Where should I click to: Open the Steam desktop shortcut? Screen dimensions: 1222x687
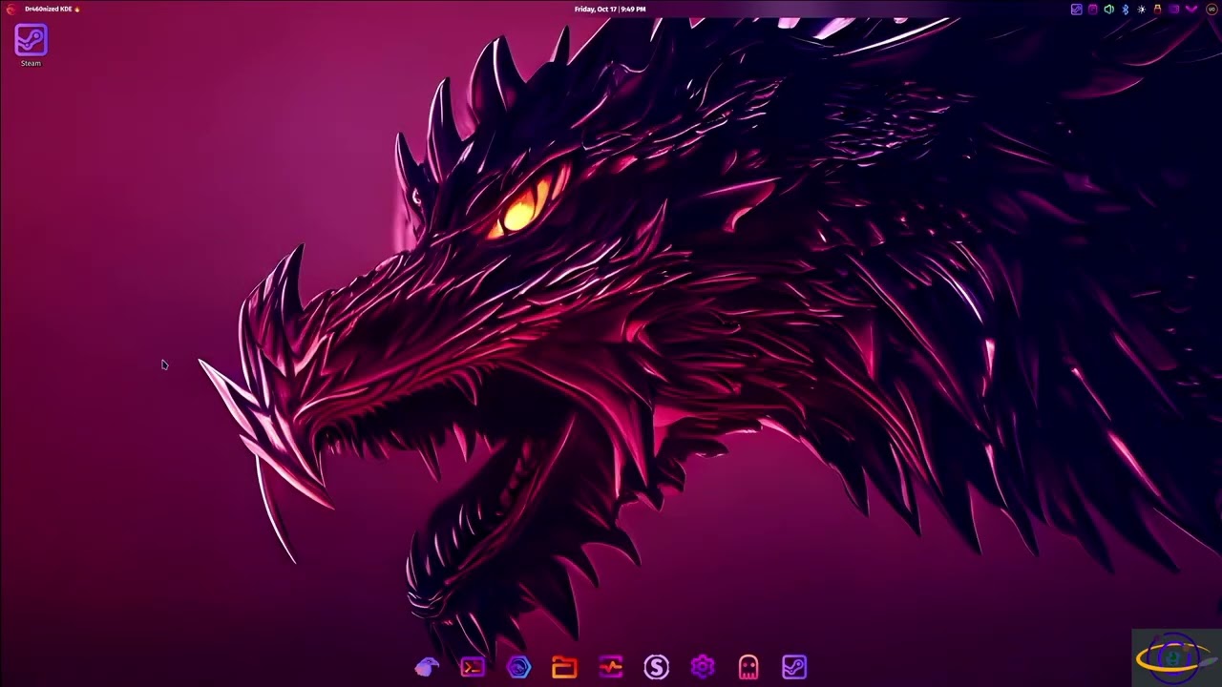31,45
